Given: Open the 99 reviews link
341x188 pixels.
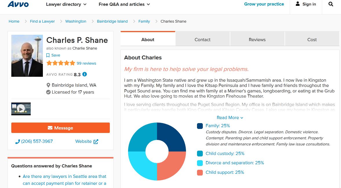Looking at the screenshot, I should coord(86,63).
